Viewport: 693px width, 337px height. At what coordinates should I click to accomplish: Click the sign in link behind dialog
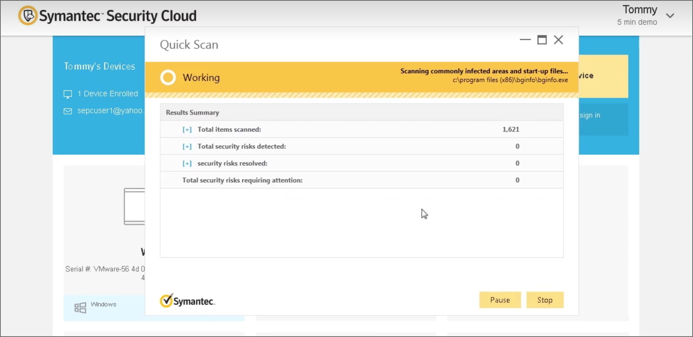[x=590, y=115]
